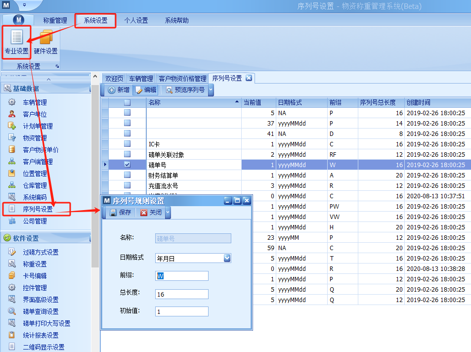
Task: Check the box for the row with value 37
Action: 128,123
